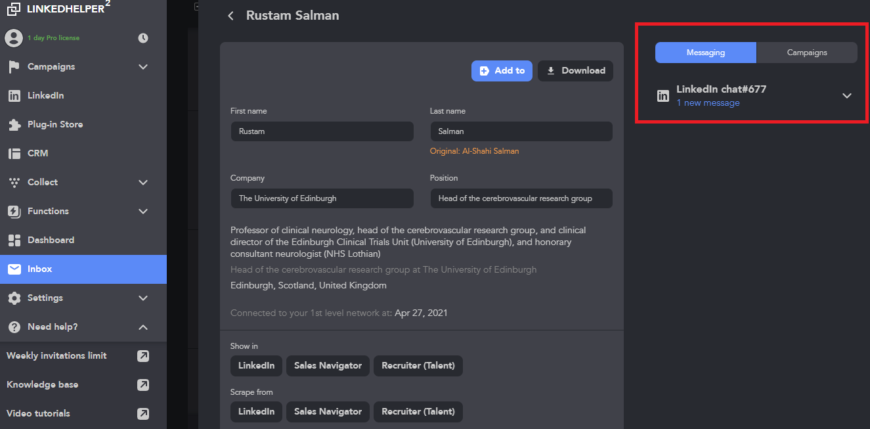
Task: Click the Add to button
Action: [x=502, y=71]
